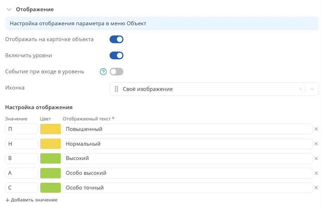Edit the Высокий text field
322x206 pixels.
click(188, 158)
